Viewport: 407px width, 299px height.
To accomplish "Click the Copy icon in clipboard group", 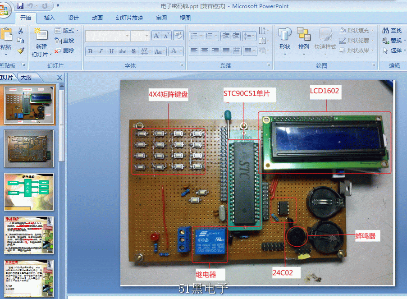I will 20,41.
